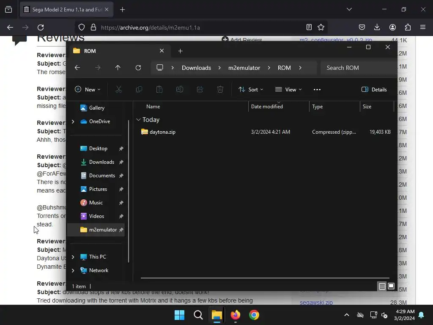Click the Firefox reload page button
433x325 pixels.
click(41, 28)
